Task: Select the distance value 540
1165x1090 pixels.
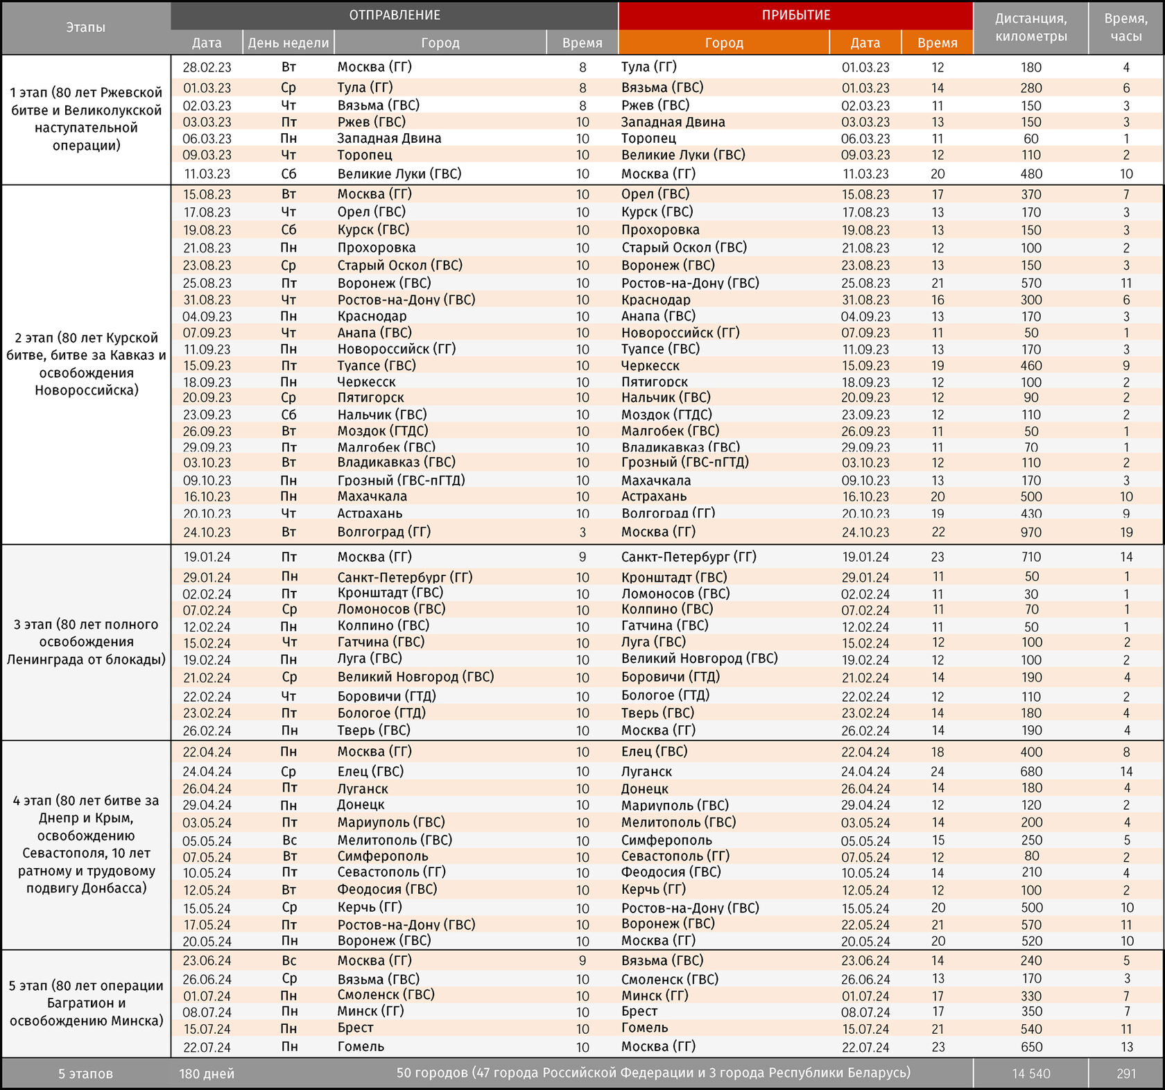Action: click(x=1031, y=1029)
